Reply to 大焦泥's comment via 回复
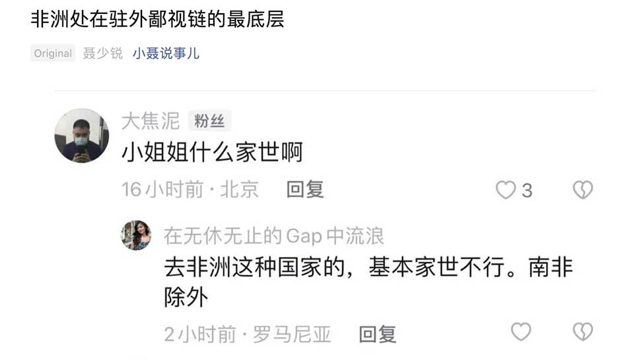634x360 pixels. point(305,190)
